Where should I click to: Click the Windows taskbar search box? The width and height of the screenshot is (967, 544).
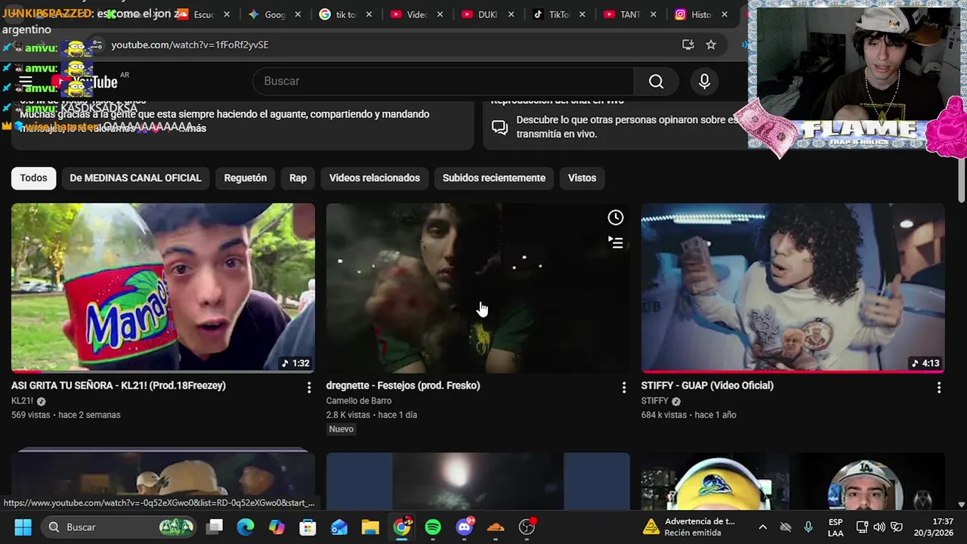pyautogui.click(x=119, y=527)
